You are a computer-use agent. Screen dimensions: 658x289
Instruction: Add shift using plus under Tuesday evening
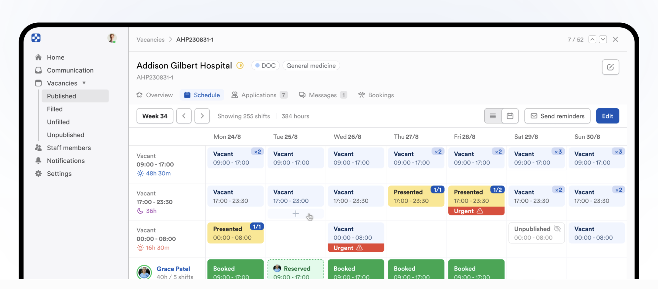296,214
